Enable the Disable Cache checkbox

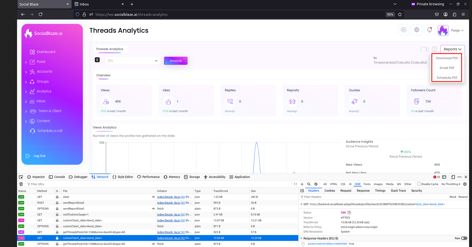(419, 184)
